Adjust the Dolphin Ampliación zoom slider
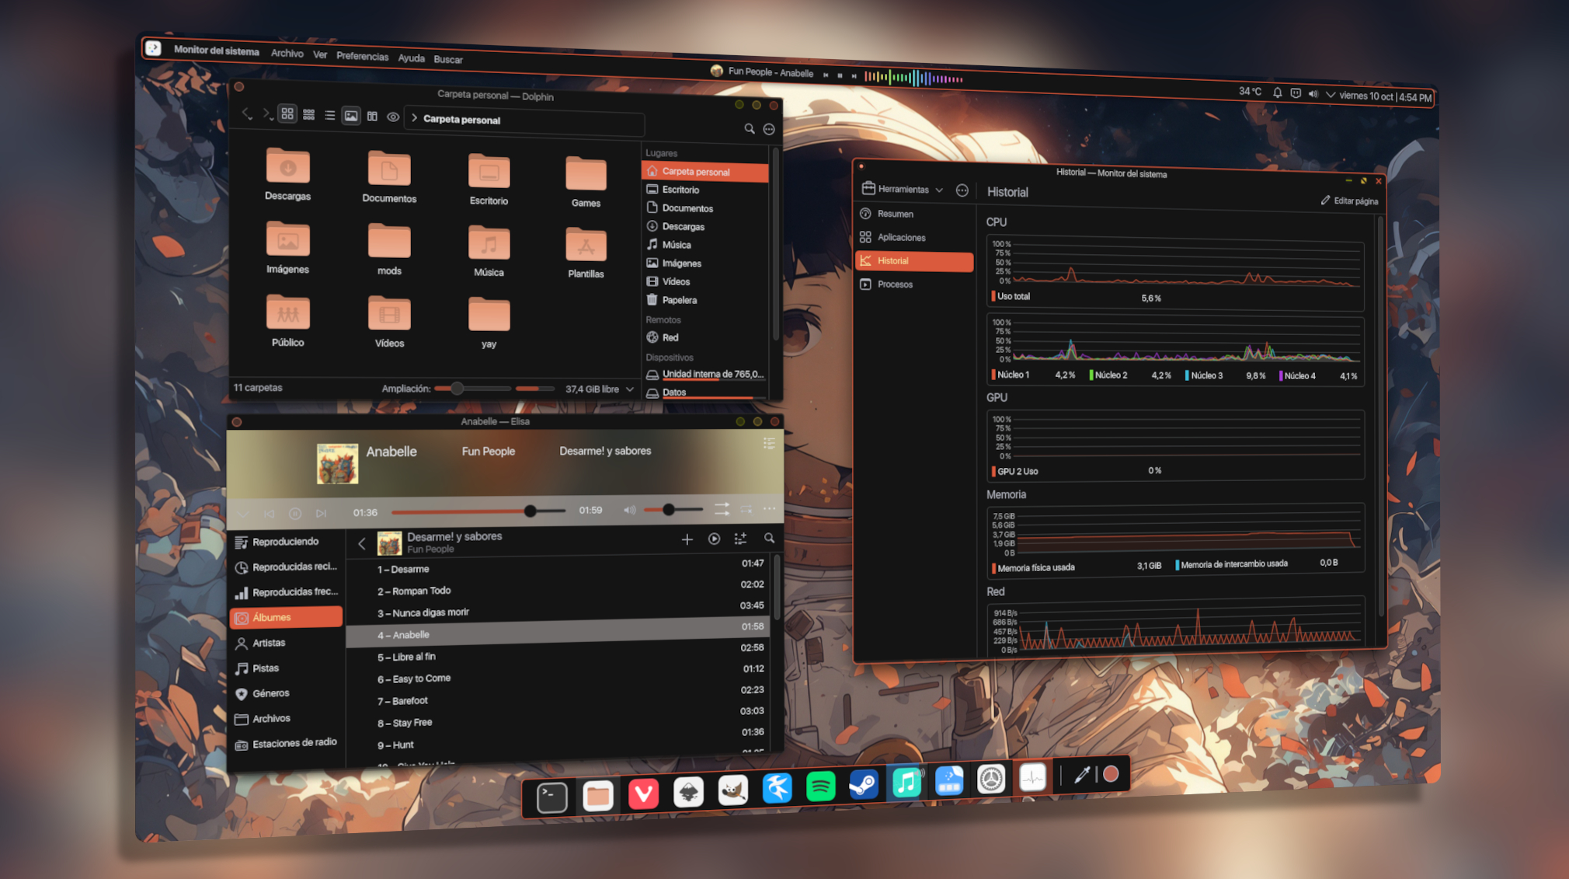Image resolution: width=1569 pixels, height=879 pixels. [472, 389]
